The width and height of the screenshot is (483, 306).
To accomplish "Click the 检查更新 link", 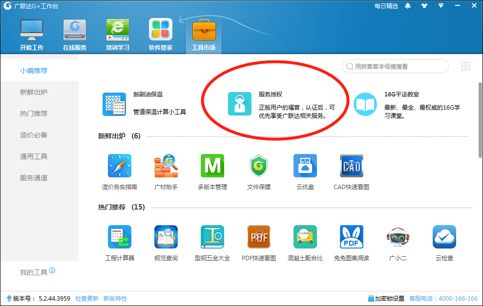I will tap(87, 299).
